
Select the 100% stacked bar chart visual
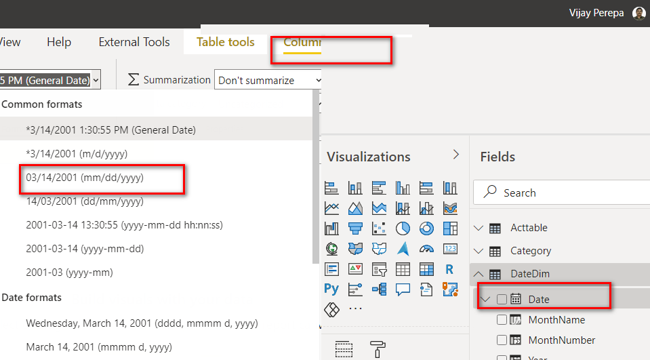coord(426,188)
